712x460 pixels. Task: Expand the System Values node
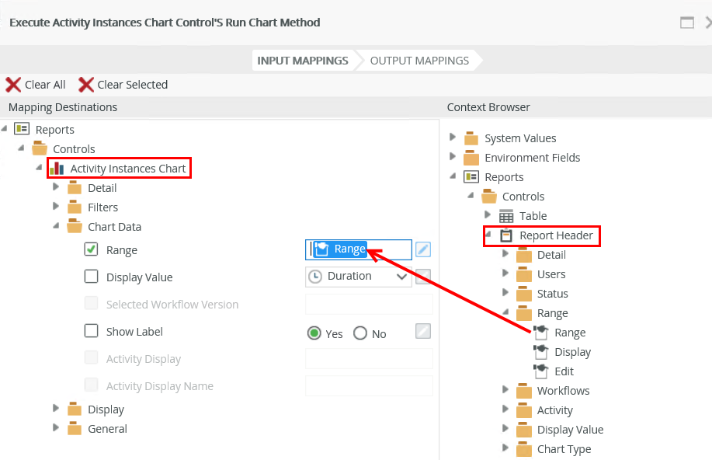(453, 138)
